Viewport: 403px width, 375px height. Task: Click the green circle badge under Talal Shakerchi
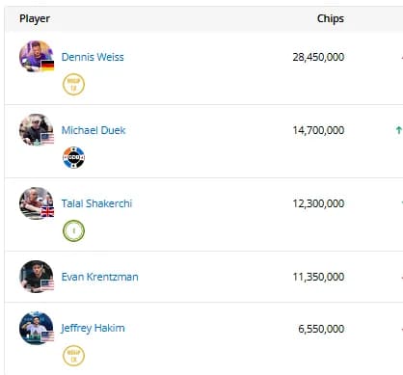pos(73,230)
